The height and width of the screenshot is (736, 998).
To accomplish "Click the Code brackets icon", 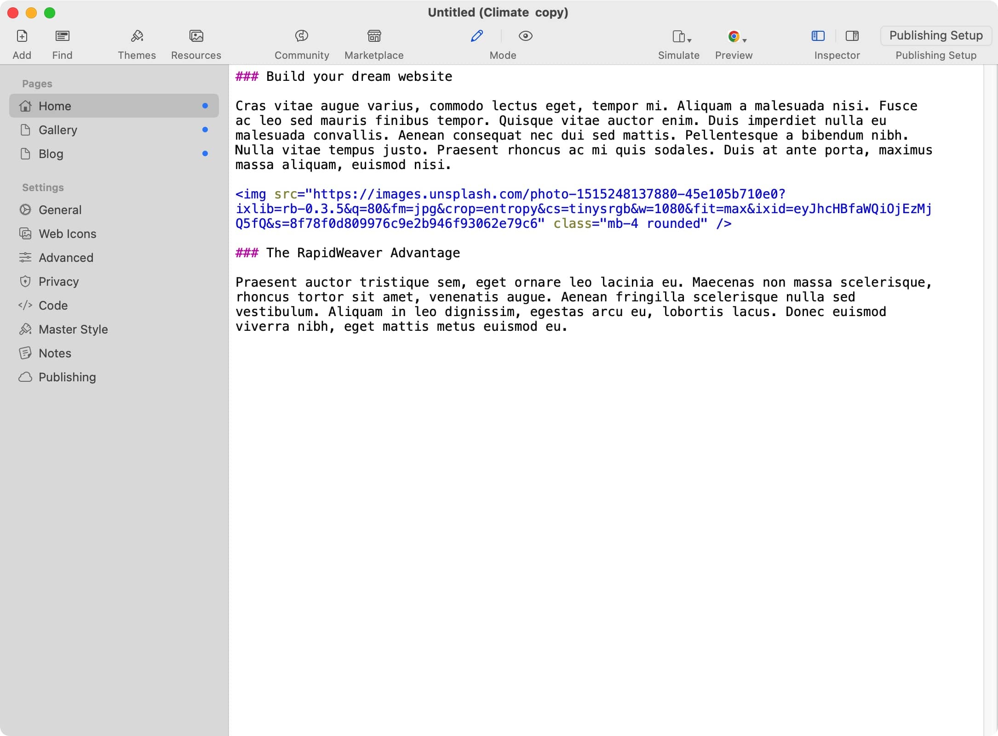I will click(x=25, y=305).
